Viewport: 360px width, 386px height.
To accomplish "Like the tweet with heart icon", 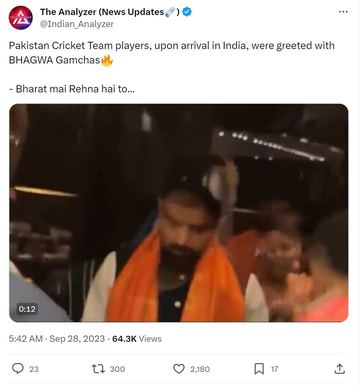I will (179, 369).
